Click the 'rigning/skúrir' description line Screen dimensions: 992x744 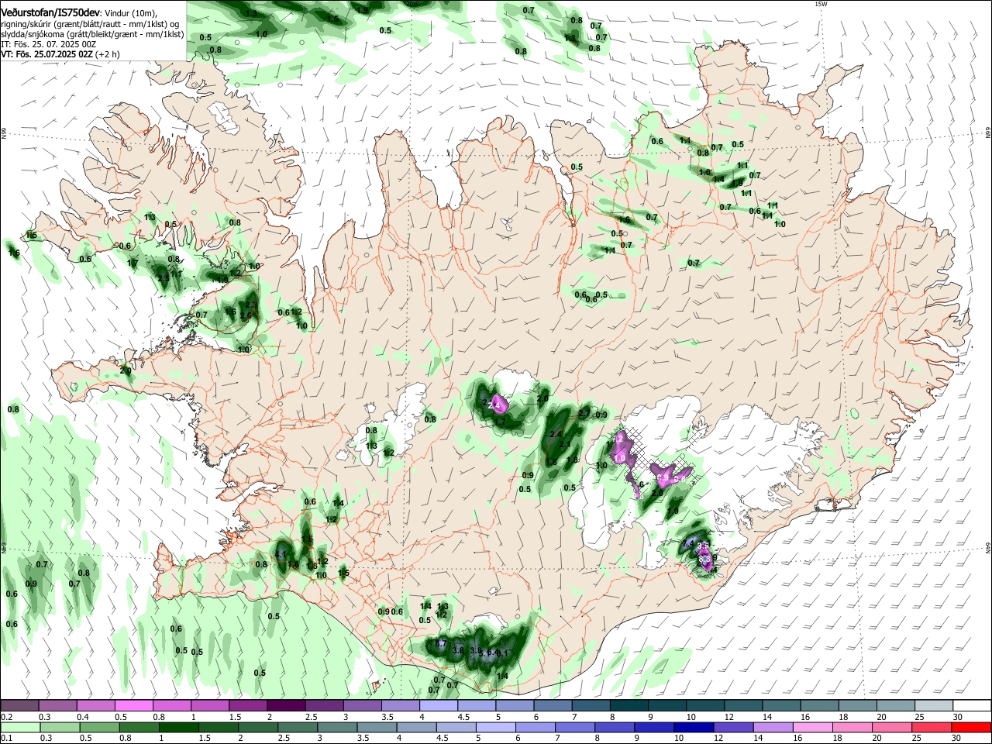pyautogui.click(x=90, y=23)
